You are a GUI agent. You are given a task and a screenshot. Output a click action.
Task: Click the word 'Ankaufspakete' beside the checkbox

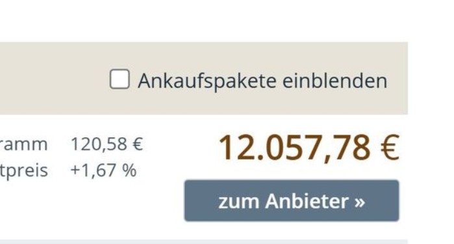pyautogui.click(x=207, y=81)
